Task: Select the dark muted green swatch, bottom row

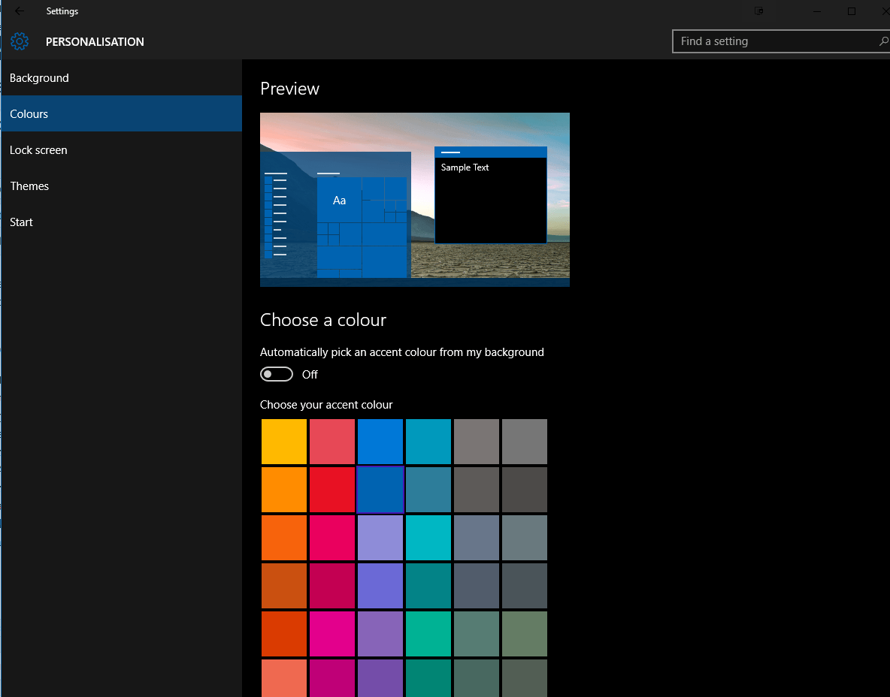Action: (477, 678)
